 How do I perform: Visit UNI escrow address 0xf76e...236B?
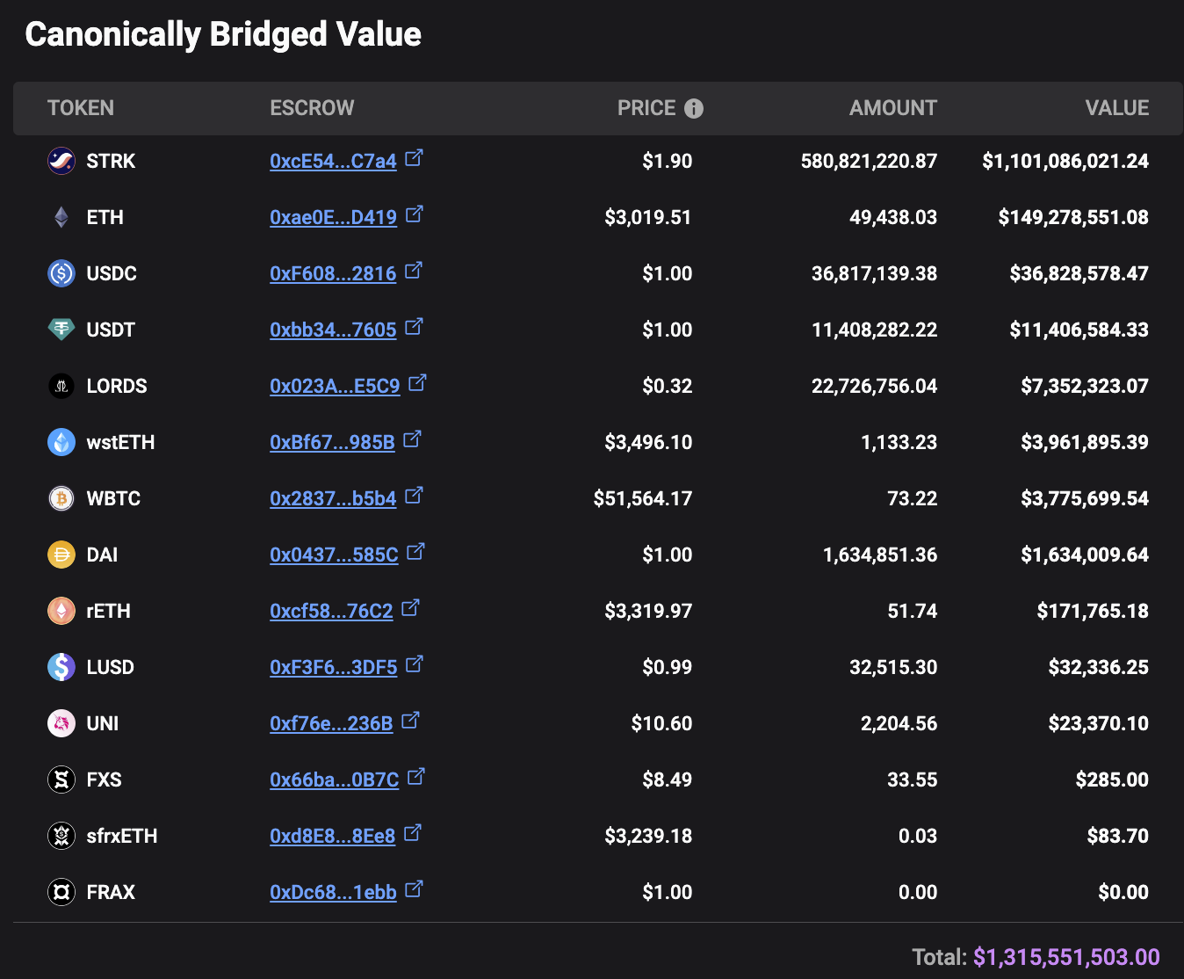[x=331, y=723]
